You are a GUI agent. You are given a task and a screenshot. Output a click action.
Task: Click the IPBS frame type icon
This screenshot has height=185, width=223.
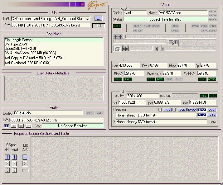118,37
